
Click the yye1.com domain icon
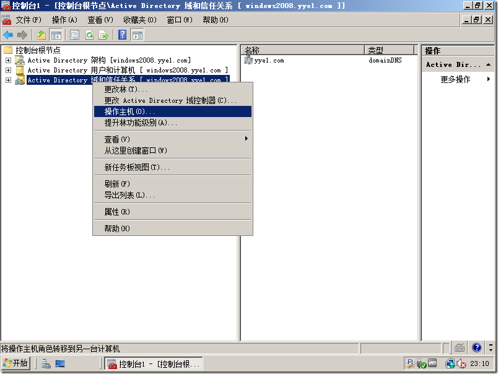click(248, 59)
